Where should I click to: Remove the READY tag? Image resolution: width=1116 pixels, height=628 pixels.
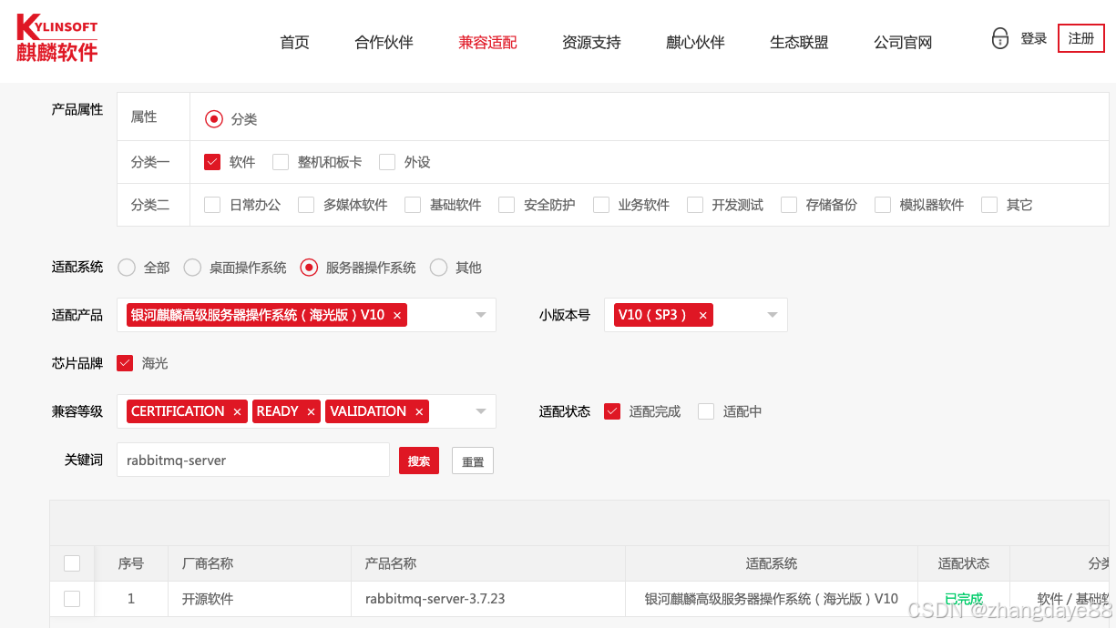[311, 411]
